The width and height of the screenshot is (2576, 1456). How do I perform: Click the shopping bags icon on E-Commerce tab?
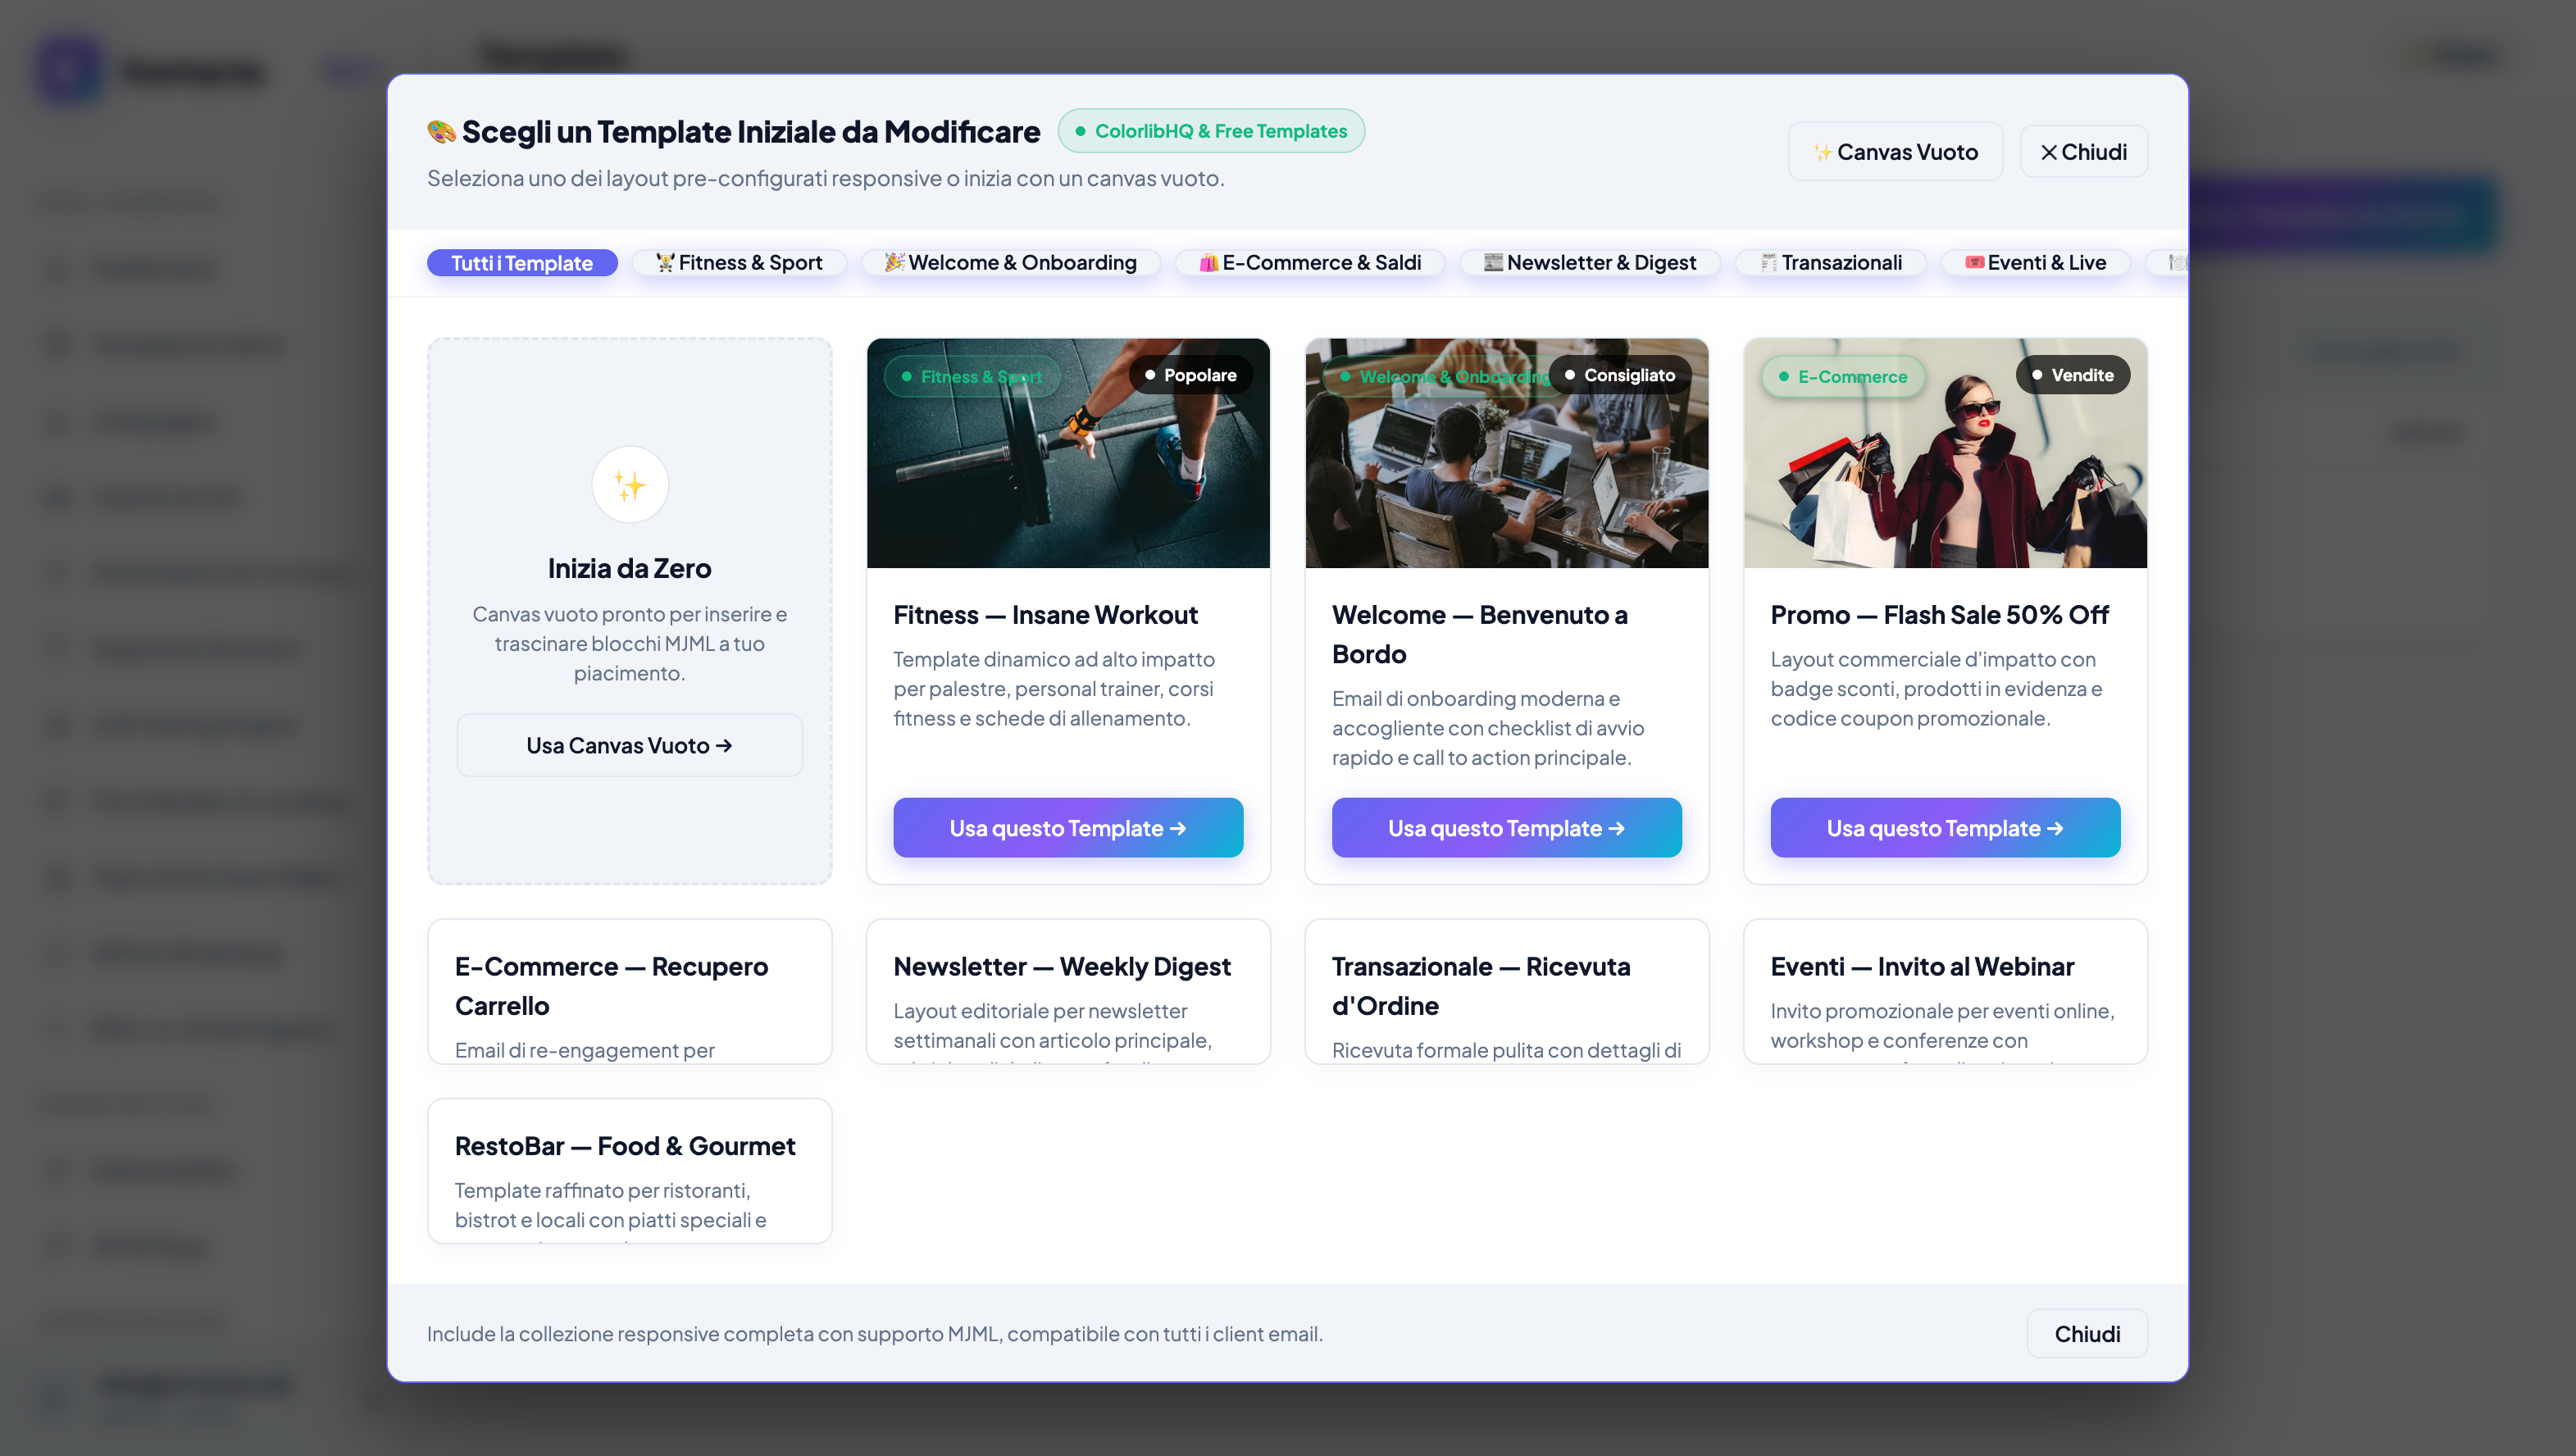(1208, 262)
